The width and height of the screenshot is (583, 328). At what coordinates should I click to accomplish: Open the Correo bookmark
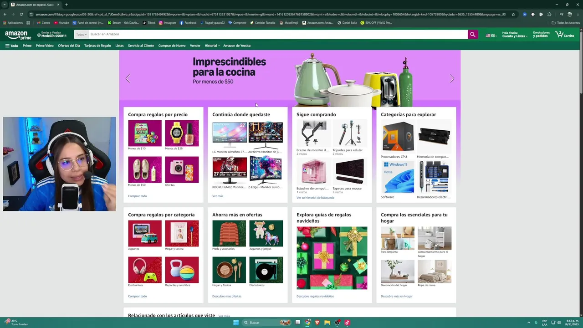tap(44, 23)
